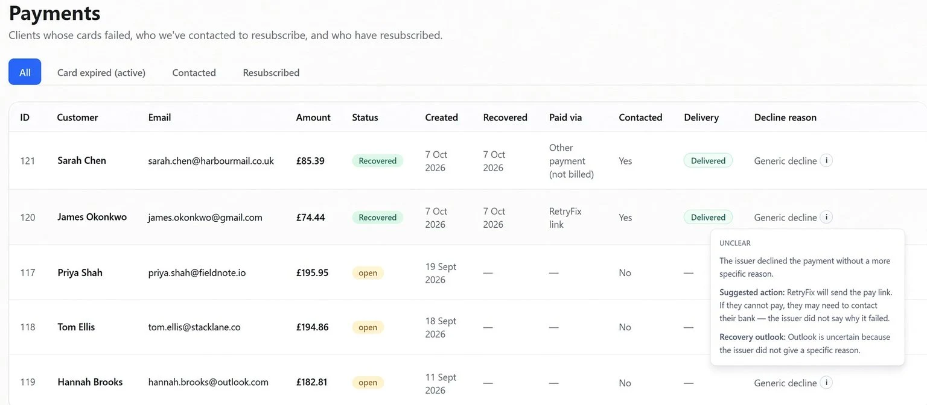Open the Card expired (active) tab

[x=101, y=72]
